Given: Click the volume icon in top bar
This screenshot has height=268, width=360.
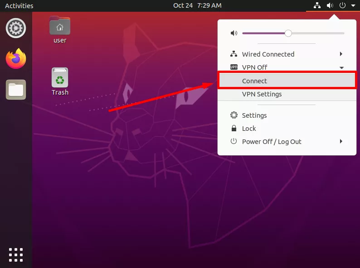Looking at the screenshot, I should 330,5.
